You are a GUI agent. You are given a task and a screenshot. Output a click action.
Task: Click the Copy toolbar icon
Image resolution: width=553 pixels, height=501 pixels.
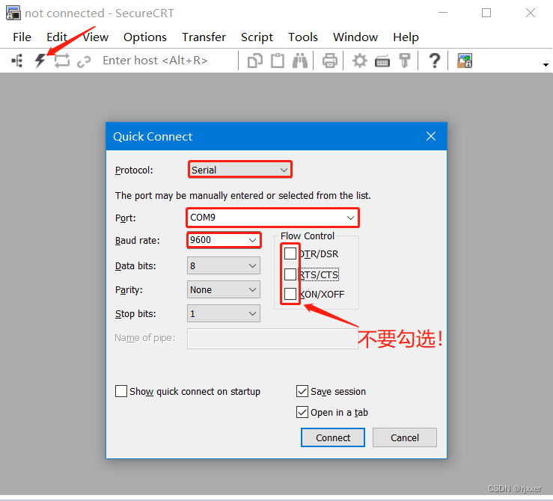click(x=255, y=61)
